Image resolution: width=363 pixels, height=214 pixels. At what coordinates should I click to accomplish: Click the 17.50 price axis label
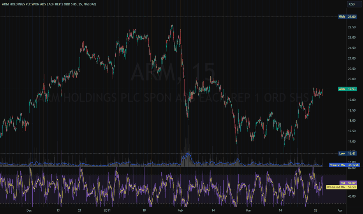coord(352,131)
